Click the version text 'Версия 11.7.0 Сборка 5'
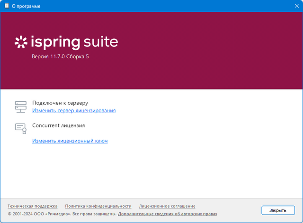The height and width of the screenshot is (223, 303). click(x=60, y=56)
